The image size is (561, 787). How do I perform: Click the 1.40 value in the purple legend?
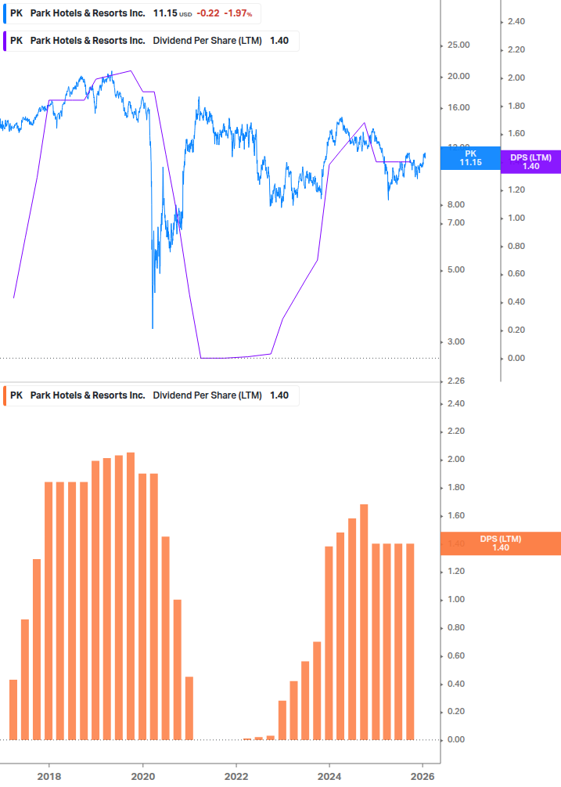point(279,41)
